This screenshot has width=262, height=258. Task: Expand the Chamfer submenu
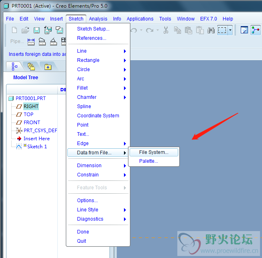coord(98,97)
